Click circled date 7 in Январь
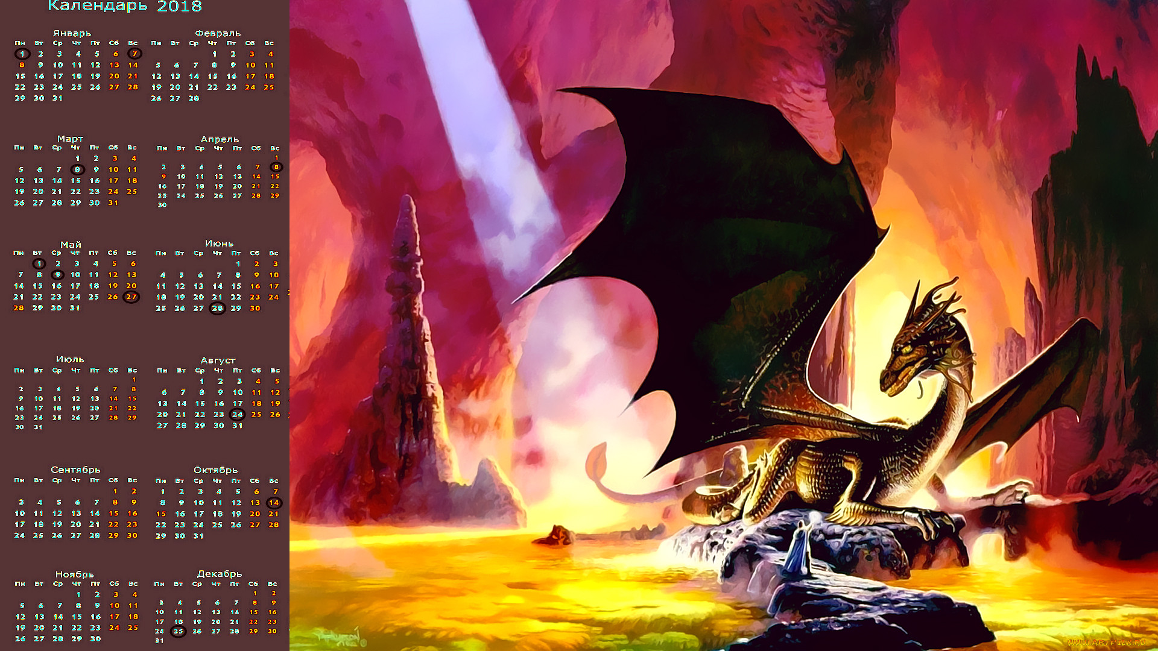This screenshot has height=651, width=1158. coord(134,54)
